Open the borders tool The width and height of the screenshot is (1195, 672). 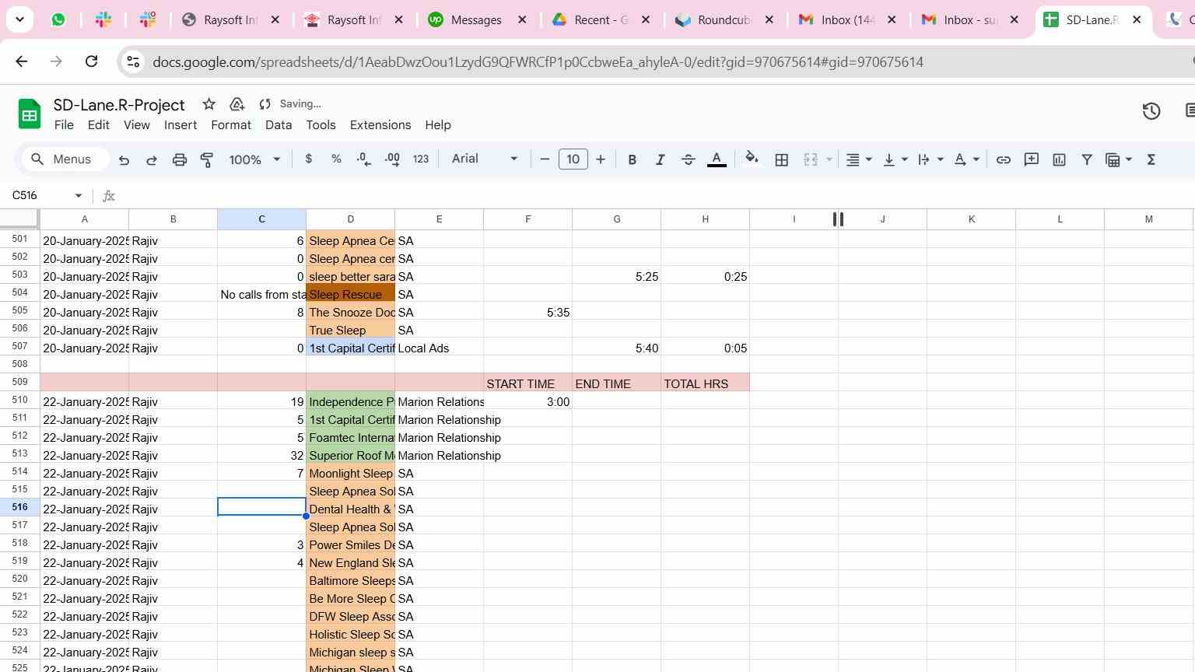(782, 159)
